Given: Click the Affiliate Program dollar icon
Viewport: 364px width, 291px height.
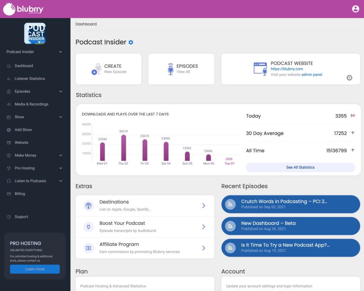Looking at the screenshot, I should pos(89,248).
